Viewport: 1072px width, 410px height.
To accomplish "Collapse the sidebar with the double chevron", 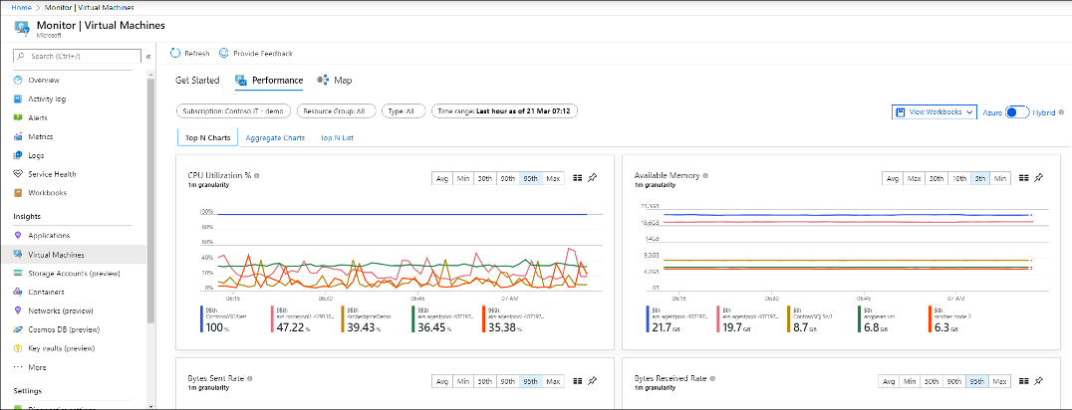I will click(148, 56).
